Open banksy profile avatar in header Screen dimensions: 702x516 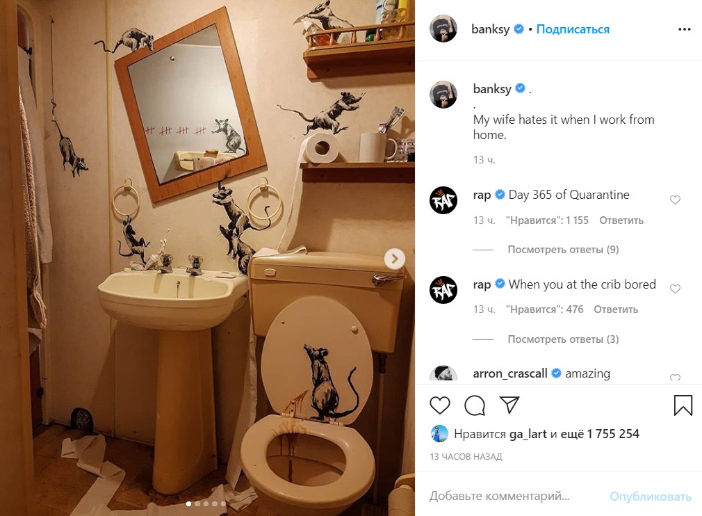(443, 29)
